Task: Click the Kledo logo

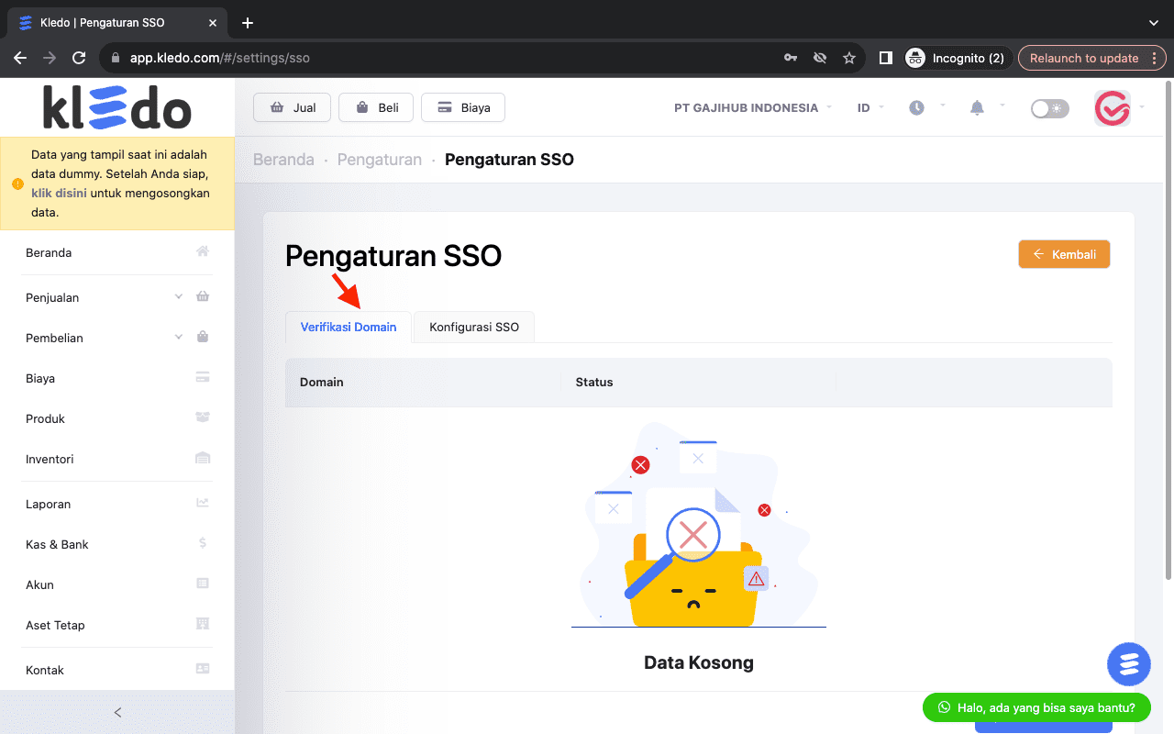Action: (117, 106)
